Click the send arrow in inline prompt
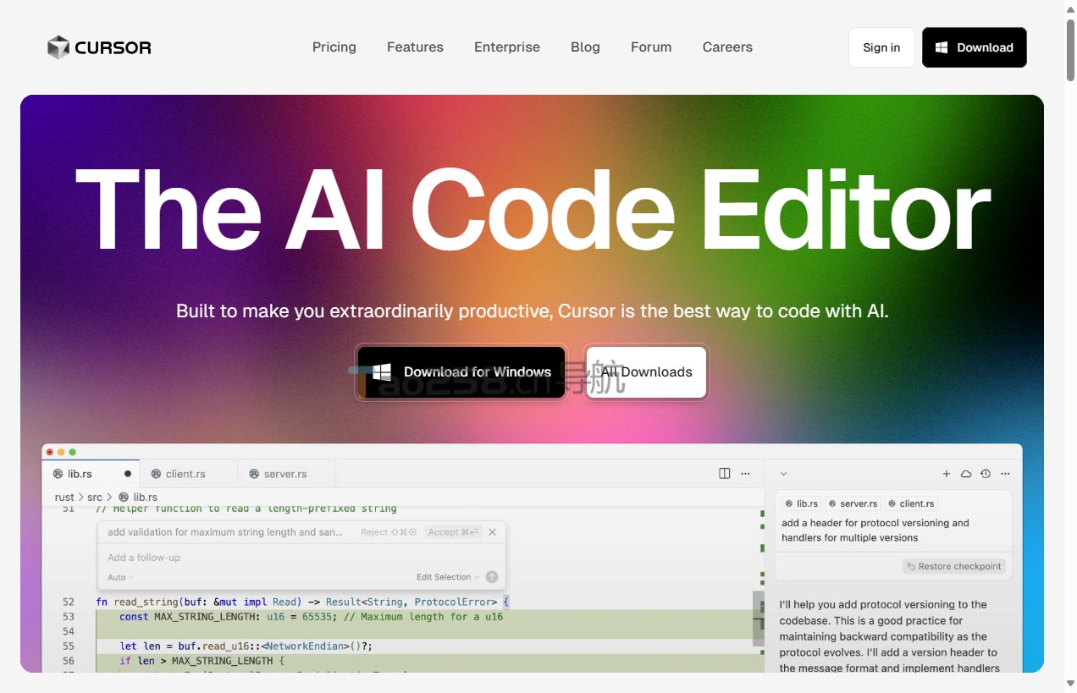The image size is (1077, 693). click(492, 577)
